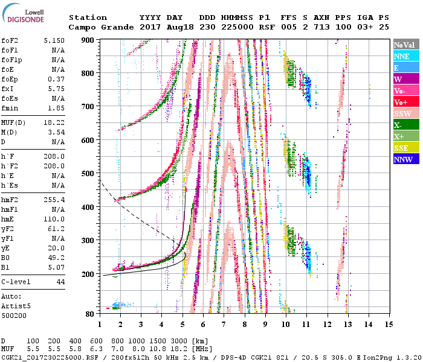
Task: Click the foF2 value 5.150
Action: [x=54, y=40]
